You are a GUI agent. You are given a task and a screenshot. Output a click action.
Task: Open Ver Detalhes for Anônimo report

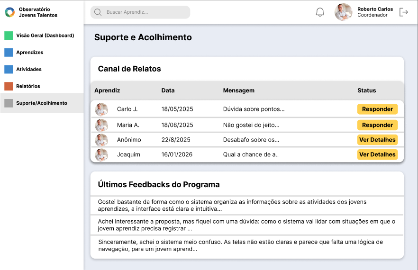(x=377, y=140)
